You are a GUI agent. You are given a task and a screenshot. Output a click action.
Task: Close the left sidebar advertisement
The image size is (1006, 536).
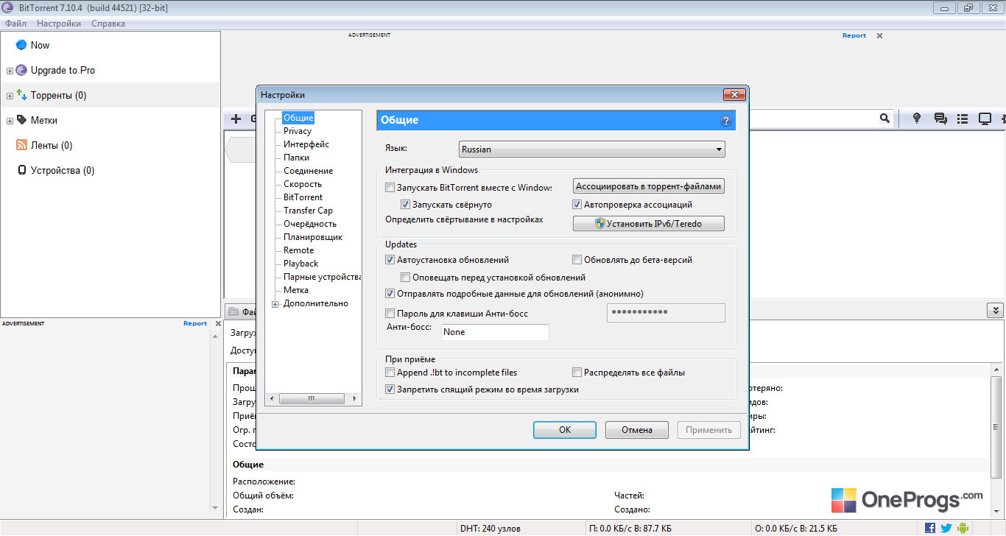[x=217, y=323]
